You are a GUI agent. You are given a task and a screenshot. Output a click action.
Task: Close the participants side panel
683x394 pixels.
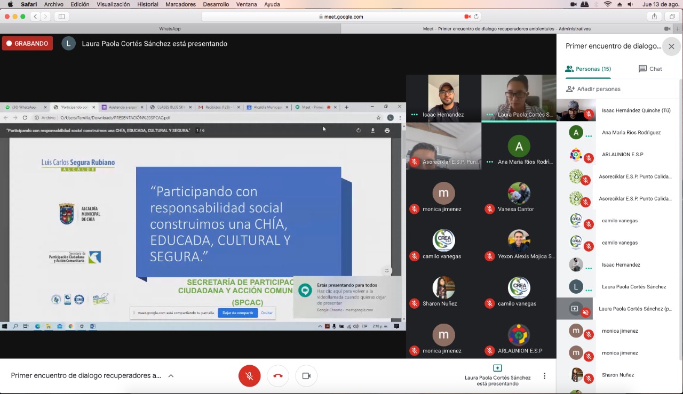tap(671, 46)
